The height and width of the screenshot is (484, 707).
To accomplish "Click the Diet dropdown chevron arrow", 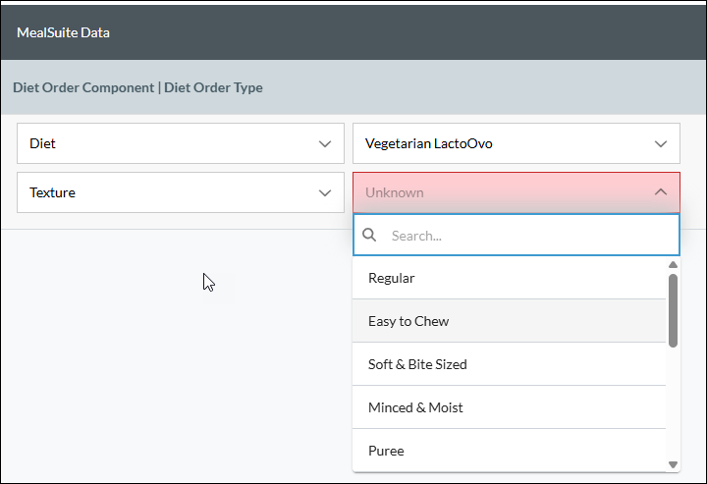I will click(x=325, y=143).
